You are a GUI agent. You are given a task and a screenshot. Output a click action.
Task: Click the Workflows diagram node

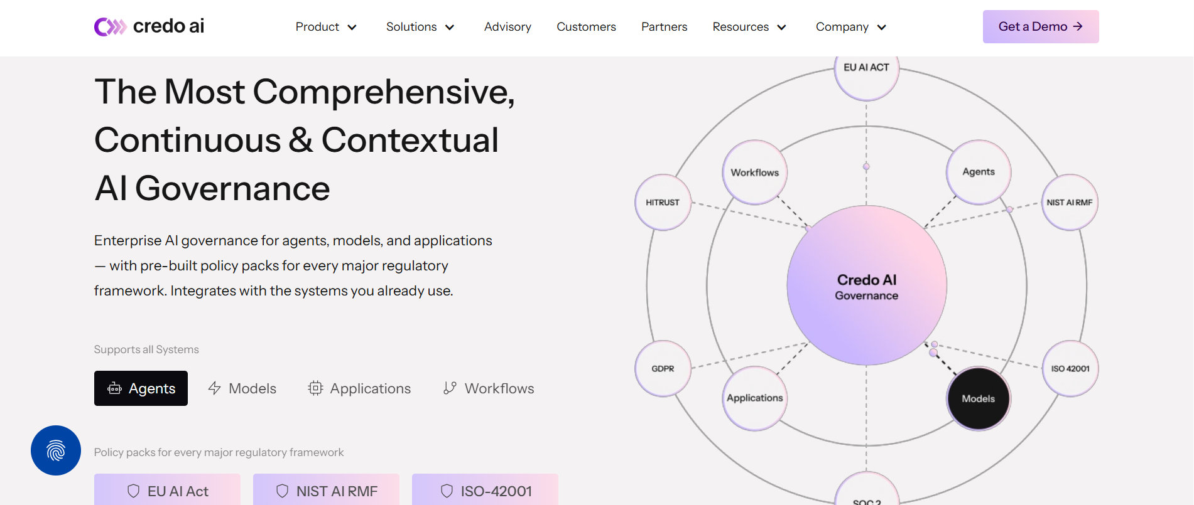(x=755, y=172)
